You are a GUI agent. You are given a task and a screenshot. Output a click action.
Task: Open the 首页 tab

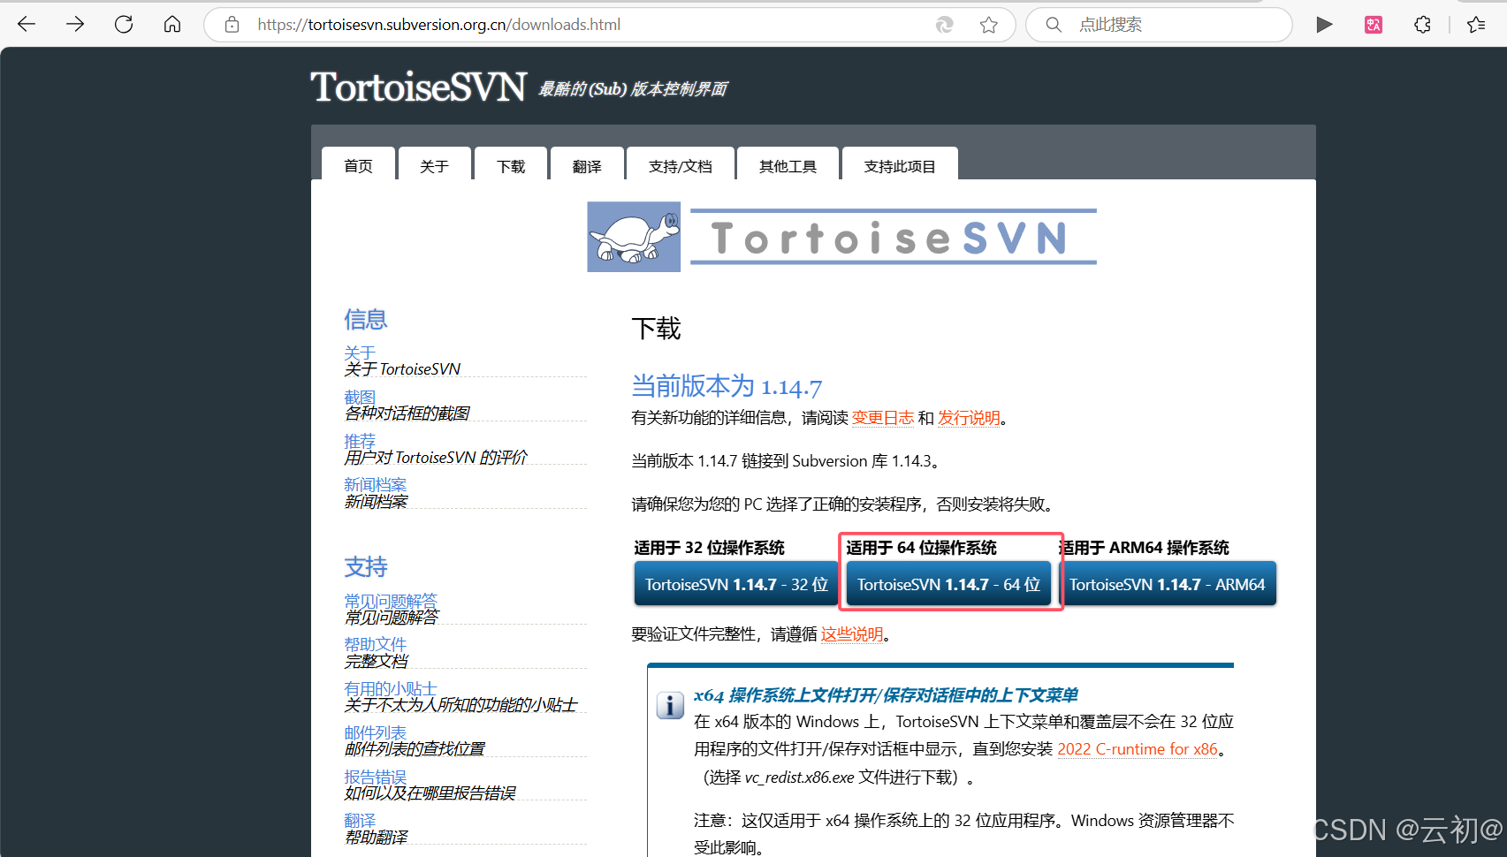click(x=358, y=165)
